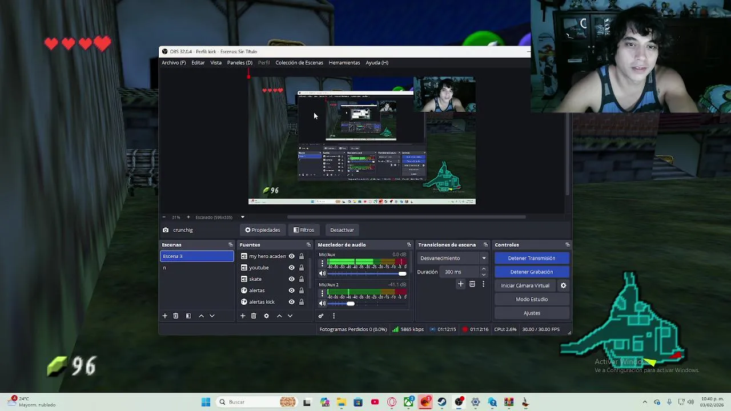Pop out the Controles dock panel
The image size is (731, 411).
(567, 245)
